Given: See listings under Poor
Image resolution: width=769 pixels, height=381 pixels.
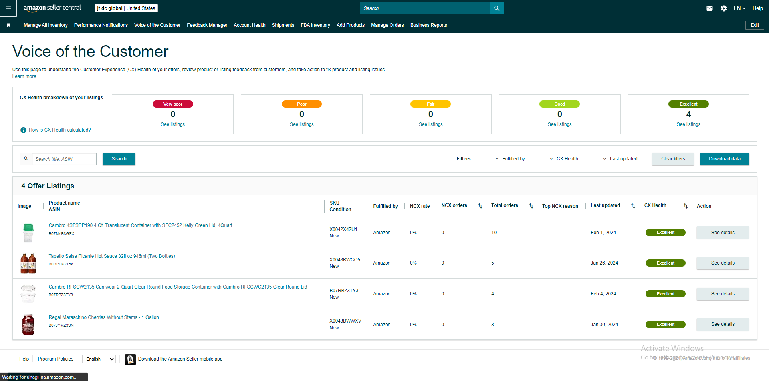Looking at the screenshot, I should [302, 124].
